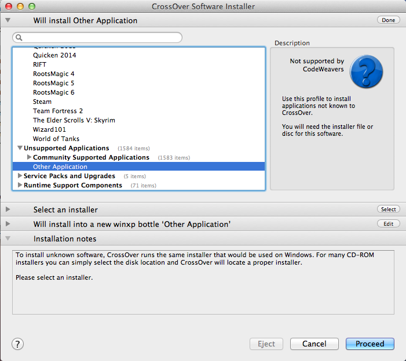Click the Community Supported Applications label
This screenshot has width=406, height=361.
pyautogui.click(x=91, y=157)
